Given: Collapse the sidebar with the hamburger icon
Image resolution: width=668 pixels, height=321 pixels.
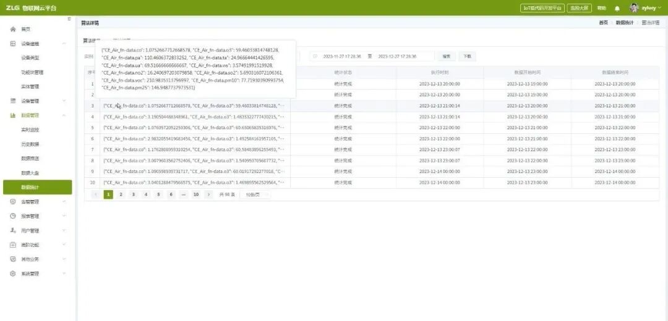Looking at the screenshot, I should [x=69, y=19].
